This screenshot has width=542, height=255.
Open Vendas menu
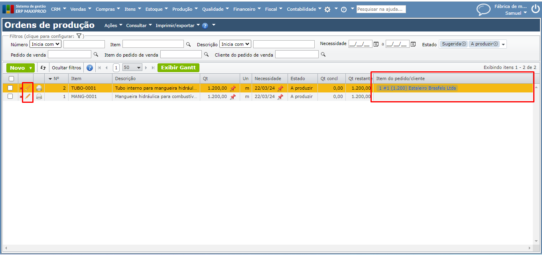81,9
